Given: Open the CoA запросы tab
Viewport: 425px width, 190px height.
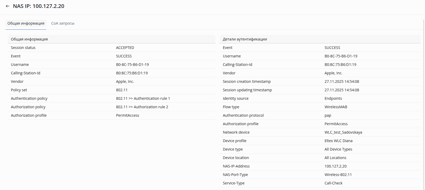Looking at the screenshot, I should pyautogui.click(x=63, y=23).
